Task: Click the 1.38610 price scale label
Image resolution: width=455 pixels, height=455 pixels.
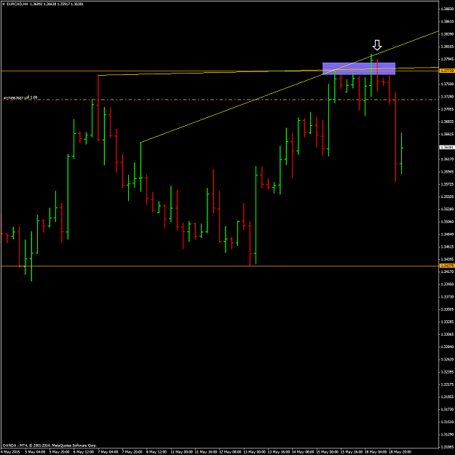Action: pyautogui.click(x=447, y=21)
